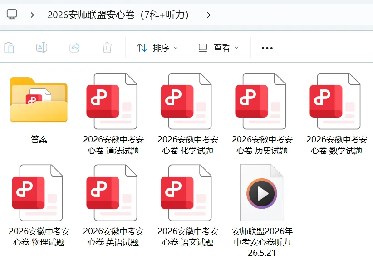
Task: Click the file name 2026安徽中考安心卷 语文试题
Action: pyautogui.click(x=188, y=237)
